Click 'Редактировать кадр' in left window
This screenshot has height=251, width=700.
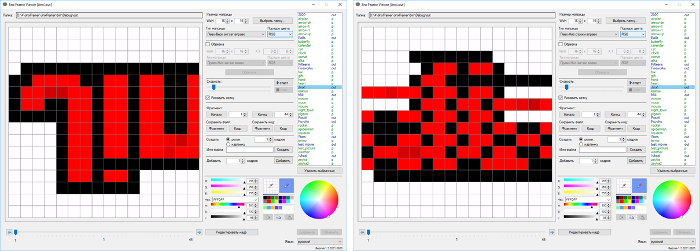(231, 232)
